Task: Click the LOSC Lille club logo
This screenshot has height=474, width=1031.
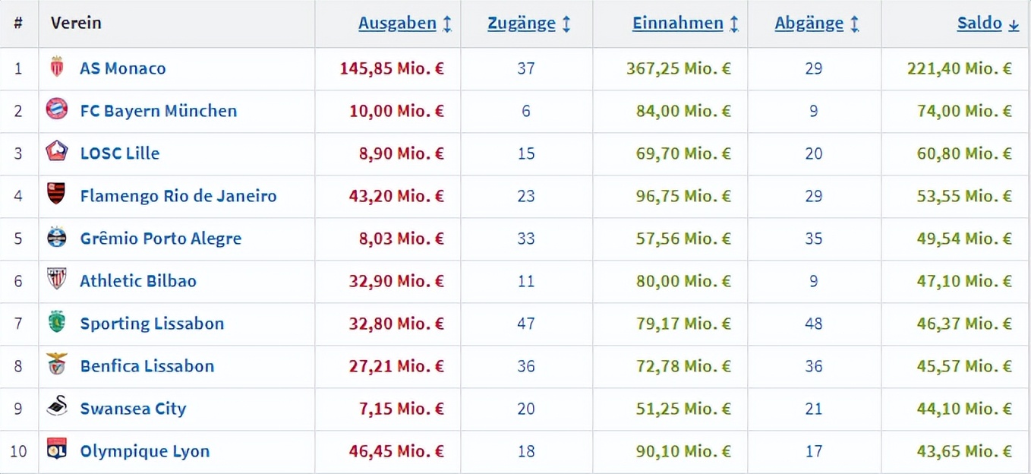Action: click(57, 153)
